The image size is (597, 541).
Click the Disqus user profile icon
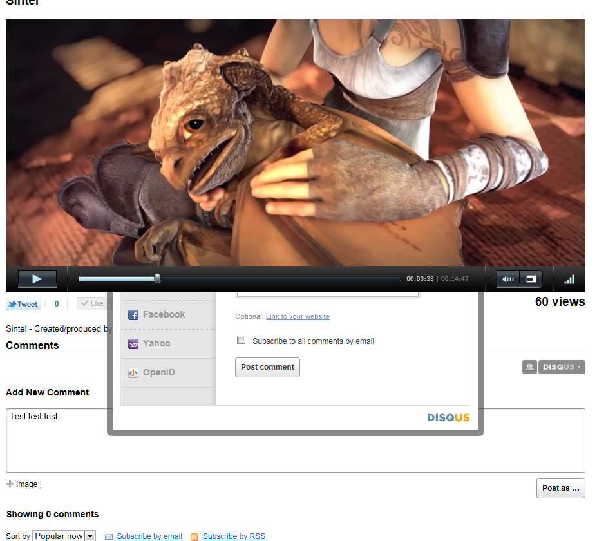coord(529,367)
